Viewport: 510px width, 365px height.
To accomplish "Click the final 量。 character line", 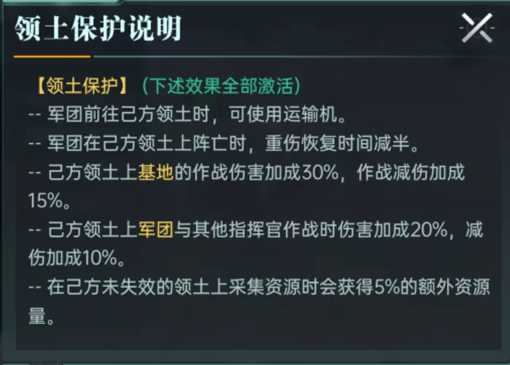I will click(41, 316).
